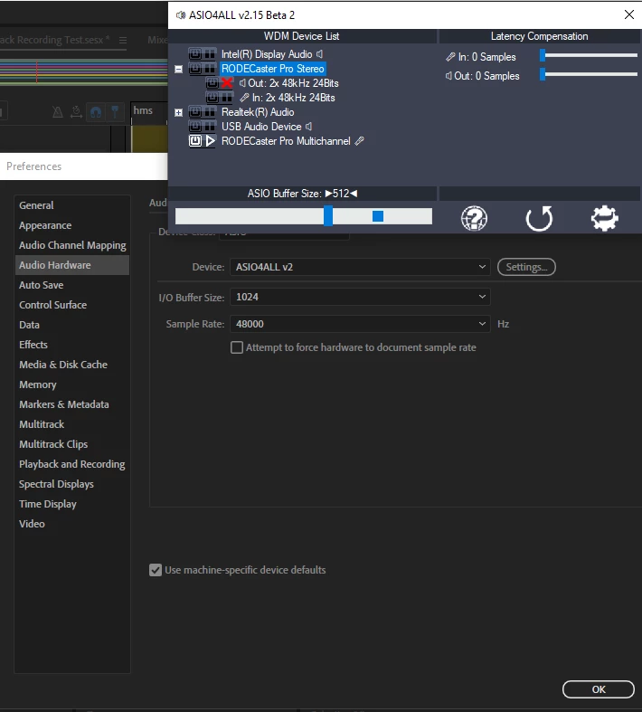Viewport: 642px width, 712px height.
Task: Click the Settings... button next to Device
Action: (526, 267)
